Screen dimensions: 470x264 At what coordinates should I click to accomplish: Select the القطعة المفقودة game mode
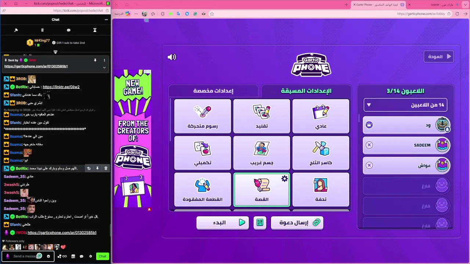203,190
